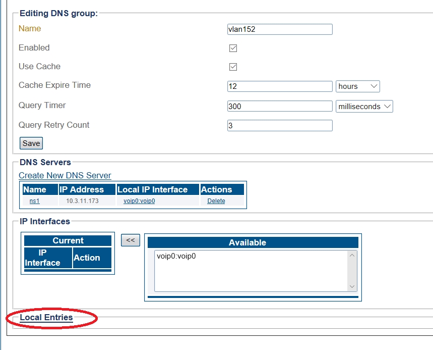
Task: Click the << move interface button
Action: [130, 240]
